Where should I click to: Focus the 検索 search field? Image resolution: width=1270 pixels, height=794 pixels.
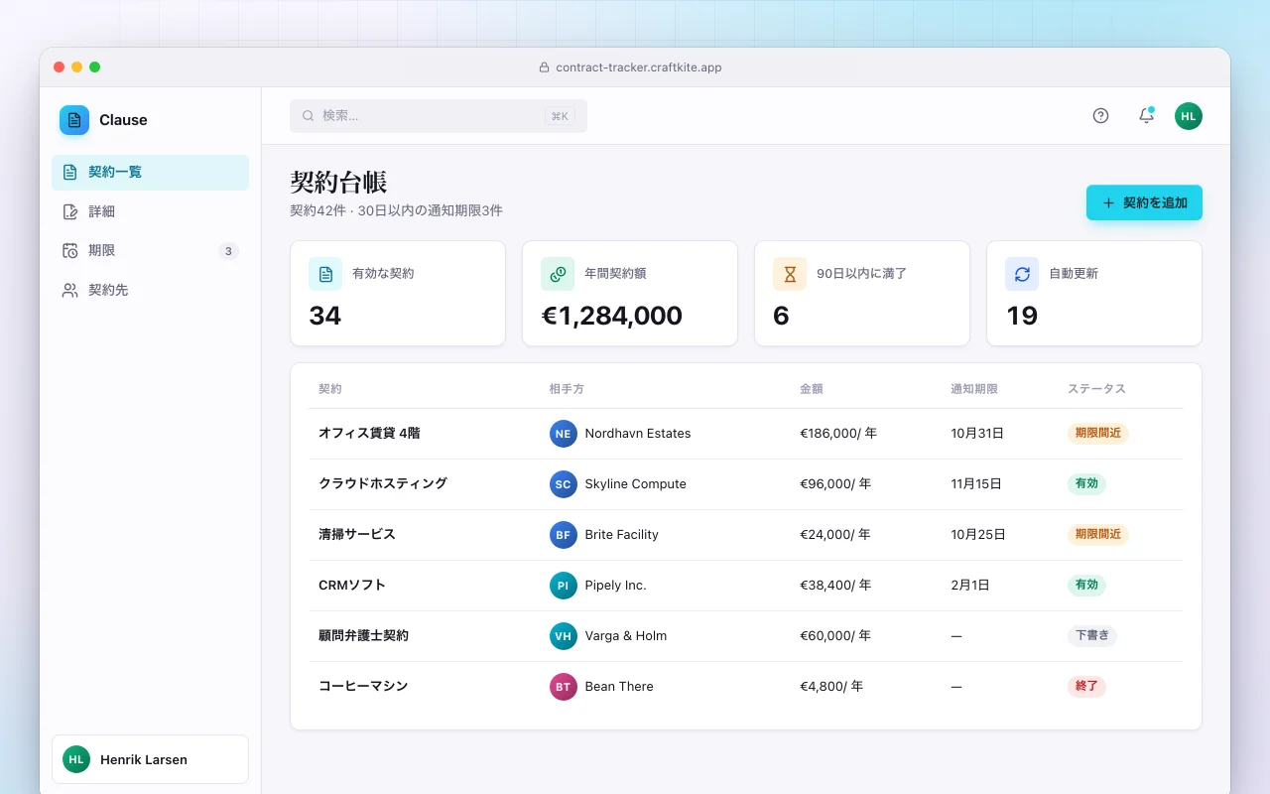pyautogui.click(x=439, y=116)
